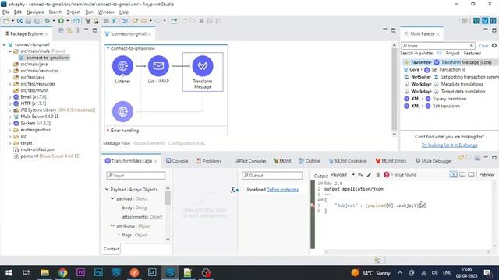Viewport: 499px width, 280px height.
Task: Click the Save All toolbar icon
Action: [37, 21]
